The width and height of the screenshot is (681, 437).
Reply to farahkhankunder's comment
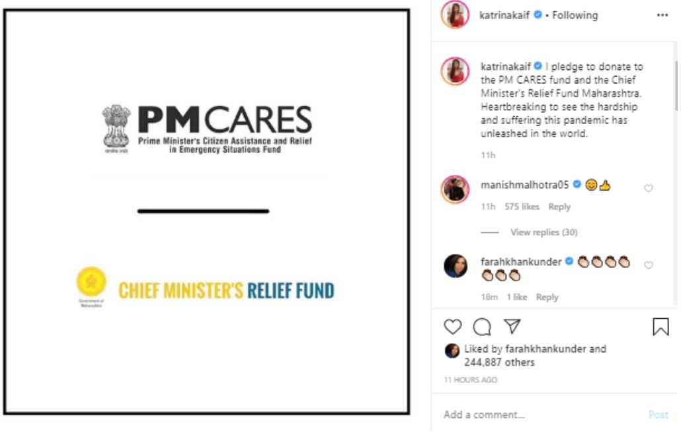(x=547, y=297)
